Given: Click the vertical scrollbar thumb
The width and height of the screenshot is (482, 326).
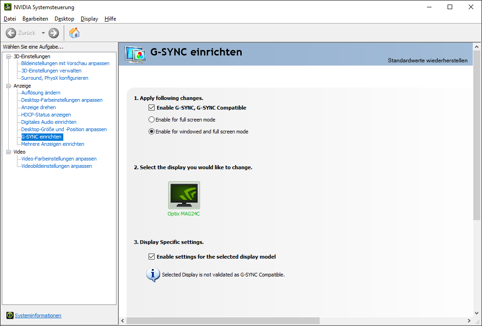Looking at the screenshot, I should coord(477,136).
